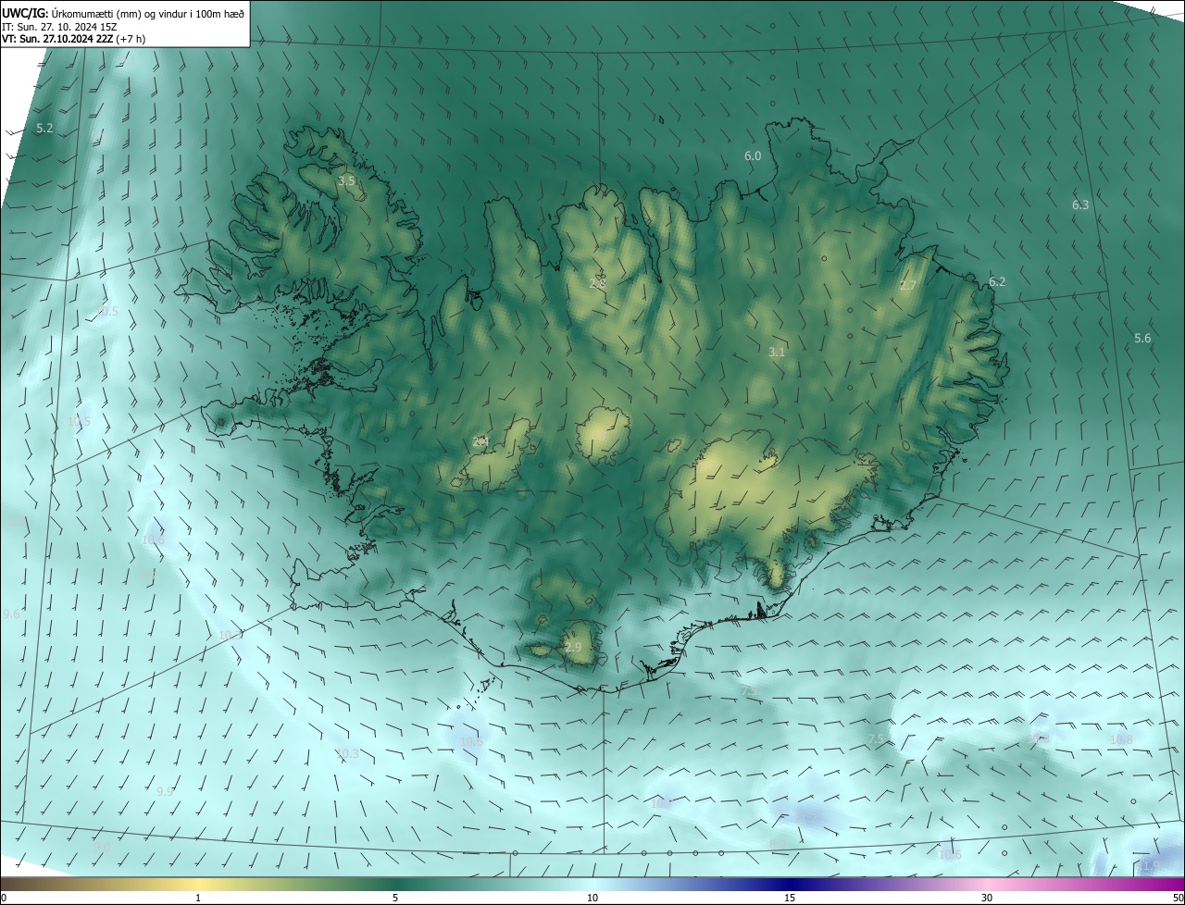Click the 2.9 value near the south coast

[573, 647]
